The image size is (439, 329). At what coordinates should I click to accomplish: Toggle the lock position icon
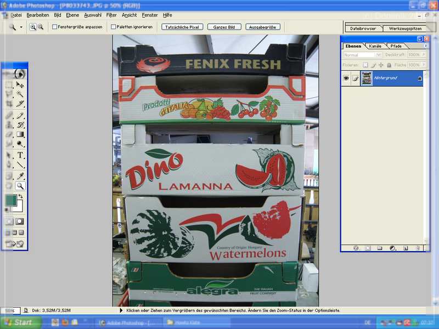click(x=381, y=65)
